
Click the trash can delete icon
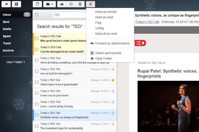click(x=80, y=4)
